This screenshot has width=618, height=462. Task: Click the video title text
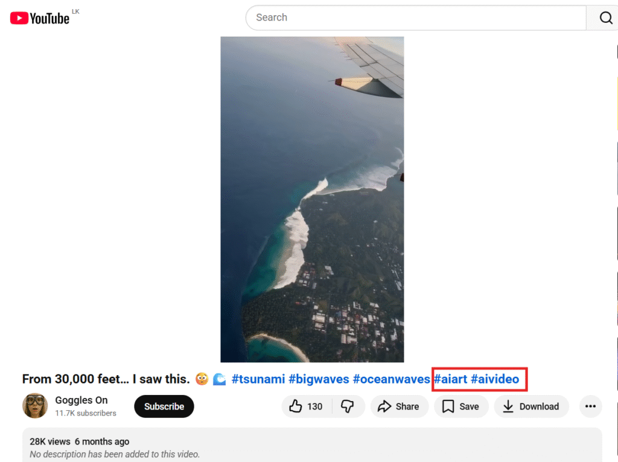[106, 379]
